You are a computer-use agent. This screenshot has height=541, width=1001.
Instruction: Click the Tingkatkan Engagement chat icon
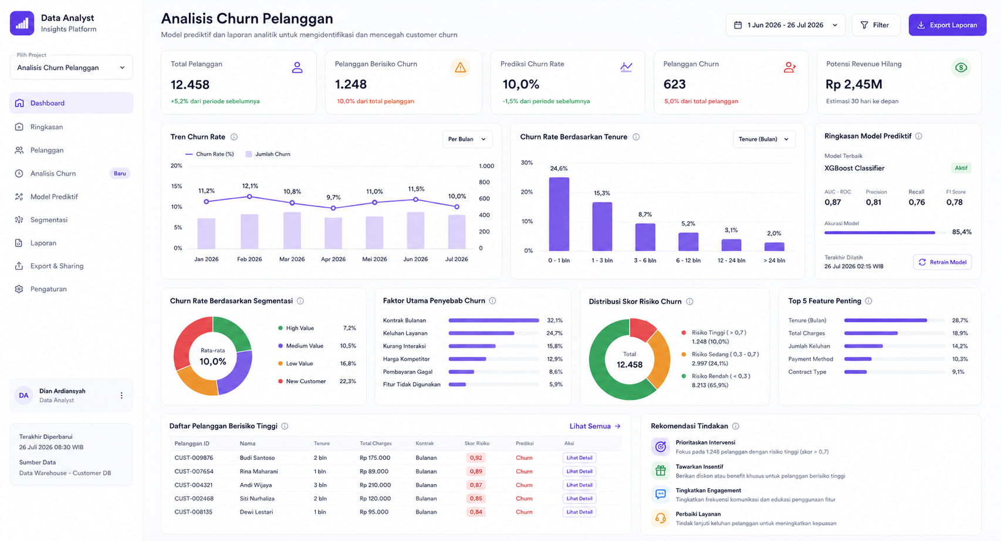click(x=661, y=494)
